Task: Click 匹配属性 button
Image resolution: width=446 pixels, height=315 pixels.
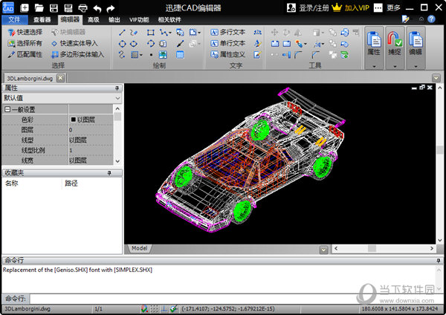Action: pyautogui.click(x=25, y=54)
